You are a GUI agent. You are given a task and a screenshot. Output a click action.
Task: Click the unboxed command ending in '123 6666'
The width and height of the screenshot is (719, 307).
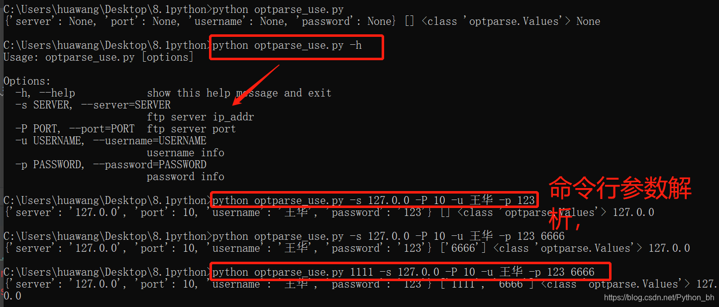389,236
